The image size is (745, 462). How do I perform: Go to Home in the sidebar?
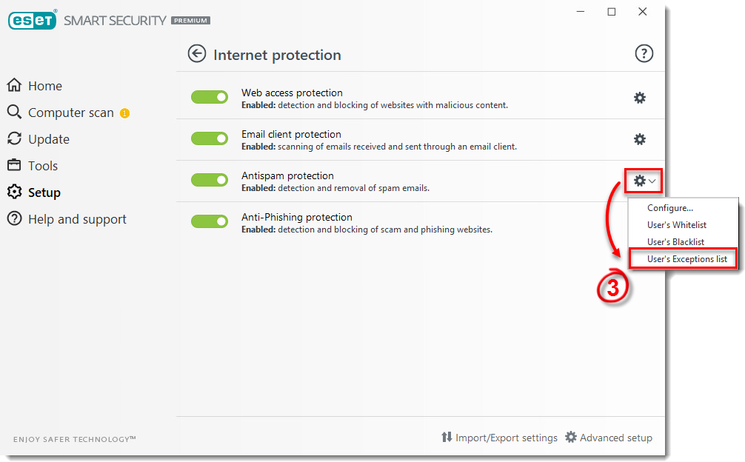44,86
